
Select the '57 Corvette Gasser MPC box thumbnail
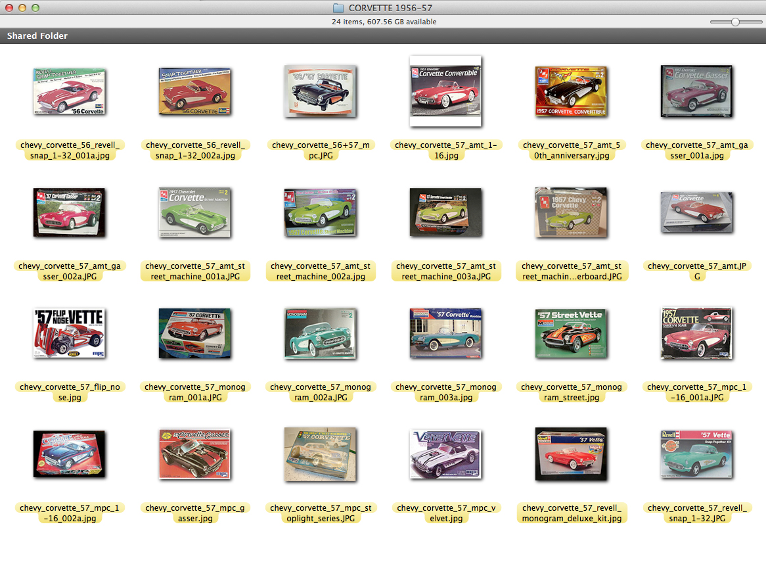click(195, 454)
